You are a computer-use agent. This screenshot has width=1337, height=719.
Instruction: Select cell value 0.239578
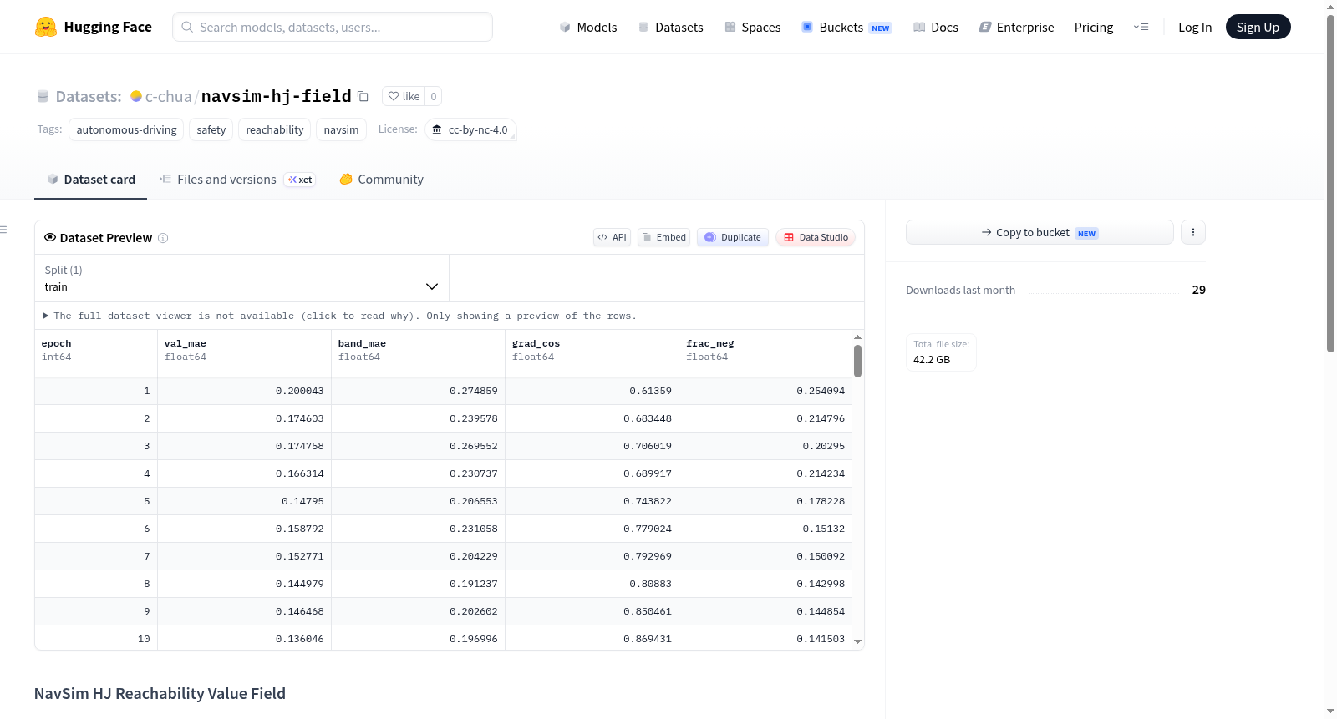pyautogui.click(x=473, y=418)
